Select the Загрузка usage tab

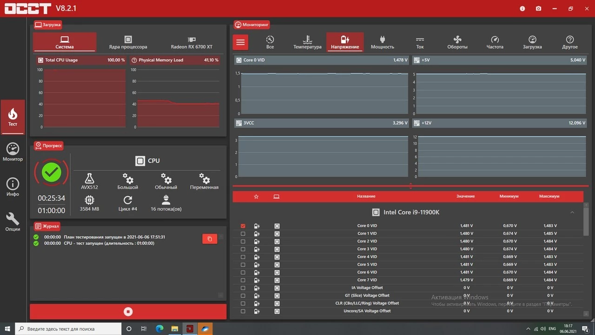click(532, 42)
